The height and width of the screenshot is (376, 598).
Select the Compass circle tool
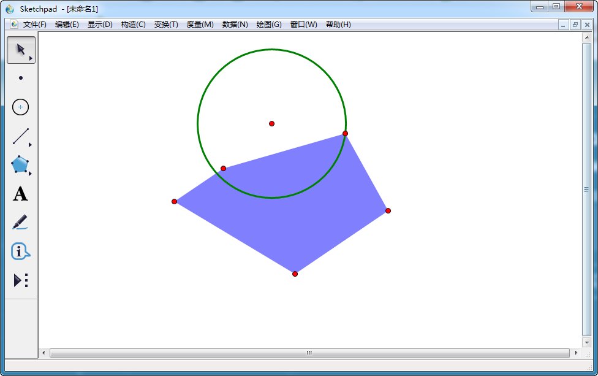[20, 107]
